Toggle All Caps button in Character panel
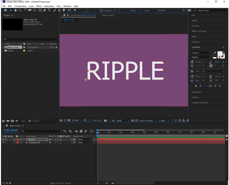Screen dimensions: 229x185 (x=206, y=86)
